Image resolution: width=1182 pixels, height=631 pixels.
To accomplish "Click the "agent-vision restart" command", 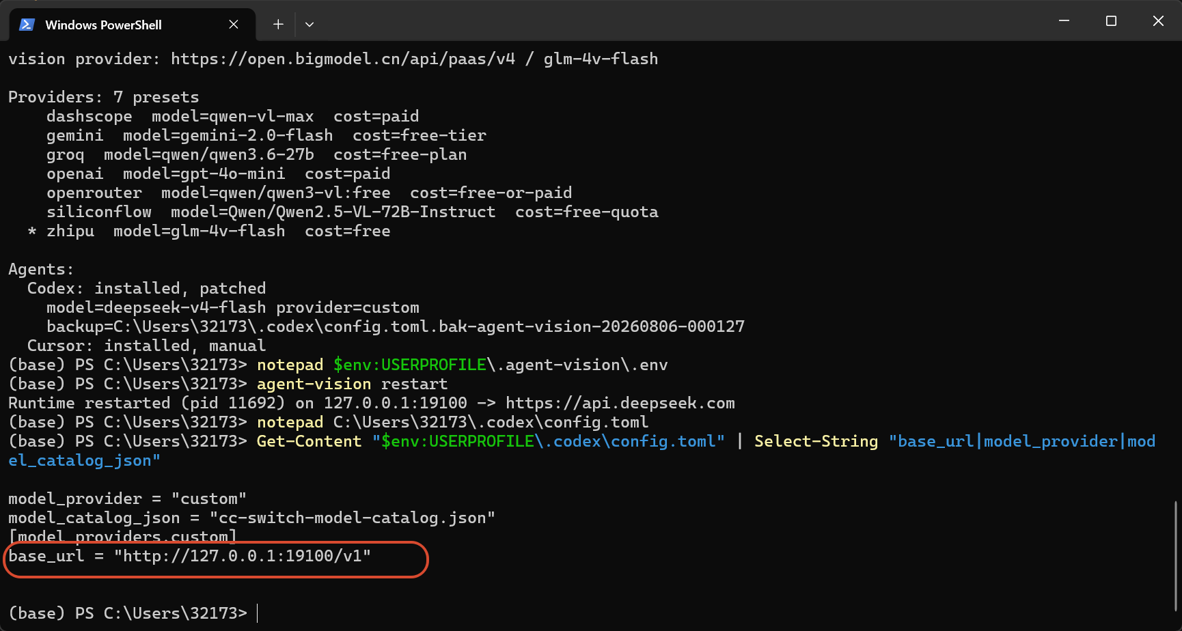I will click(x=353, y=384).
